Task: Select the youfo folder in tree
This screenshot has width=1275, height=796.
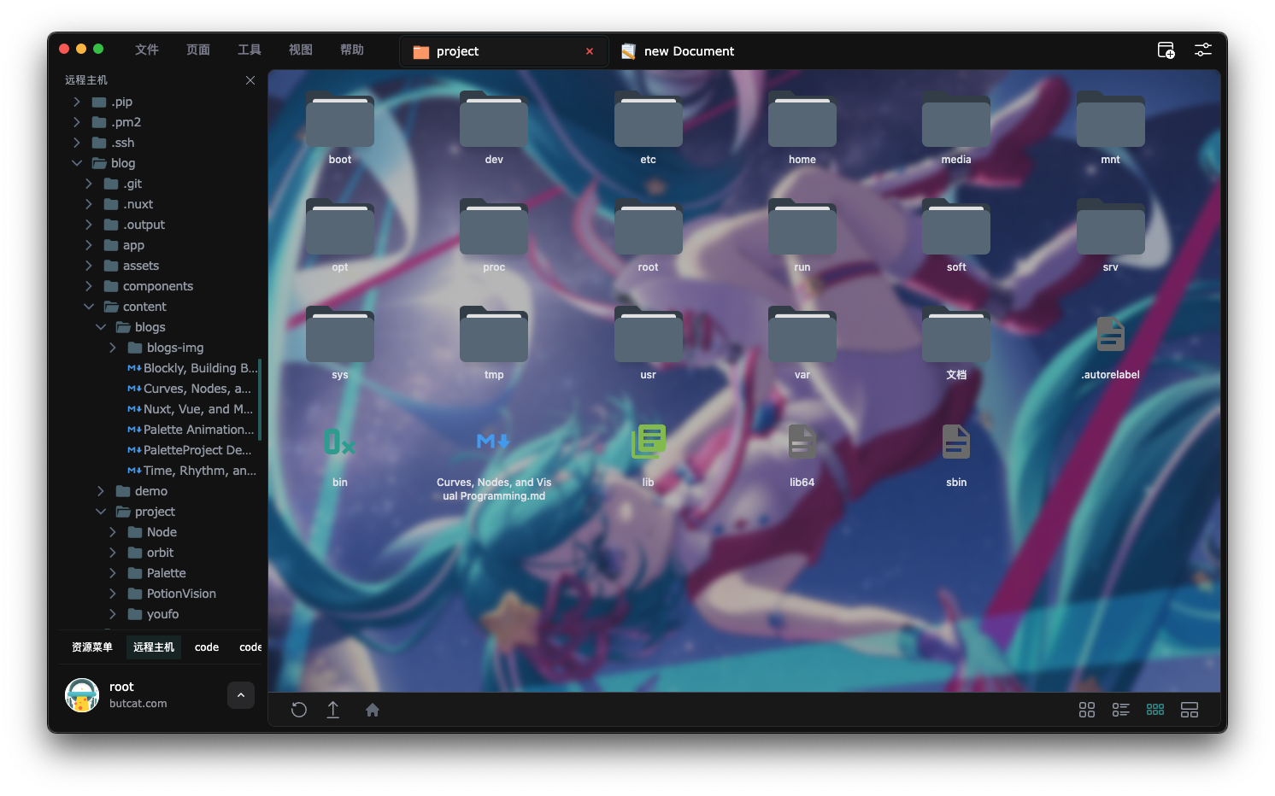Action: [x=153, y=614]
